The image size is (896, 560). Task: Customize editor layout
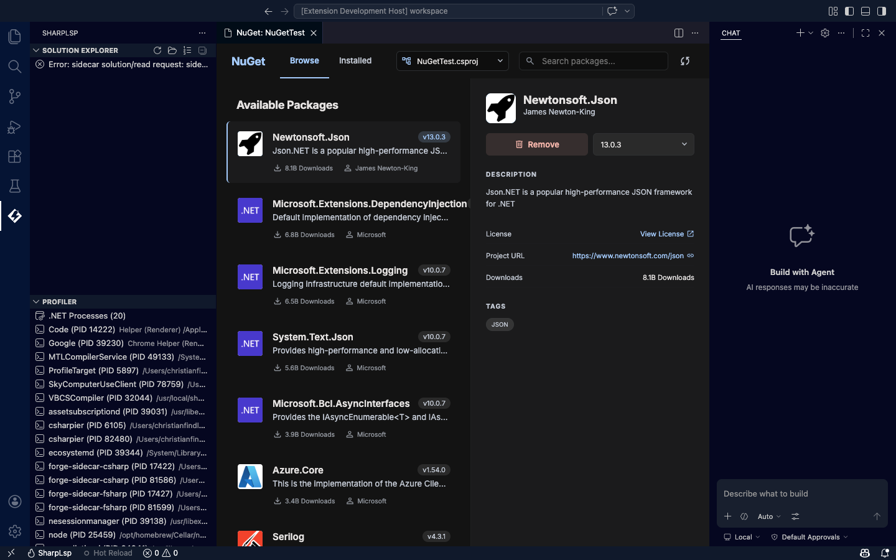(833, 11)
